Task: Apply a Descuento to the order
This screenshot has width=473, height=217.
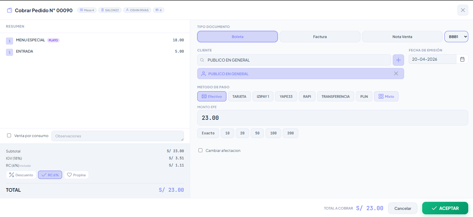Action: coord(21,175)
